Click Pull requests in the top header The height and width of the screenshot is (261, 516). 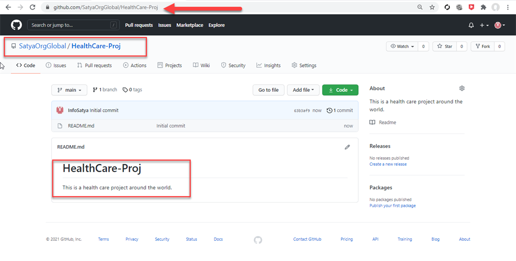click(139, 25)
